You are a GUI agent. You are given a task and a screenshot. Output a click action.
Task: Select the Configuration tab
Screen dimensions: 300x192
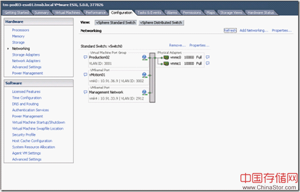122,13
